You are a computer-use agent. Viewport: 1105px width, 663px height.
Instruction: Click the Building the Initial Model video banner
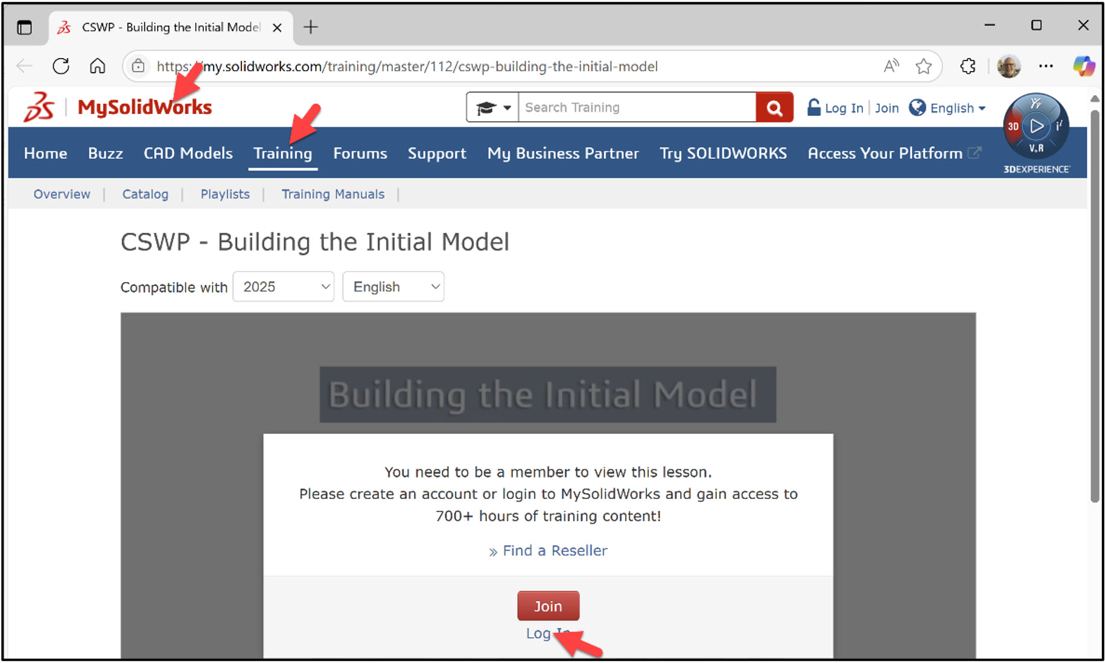[548, 395]
